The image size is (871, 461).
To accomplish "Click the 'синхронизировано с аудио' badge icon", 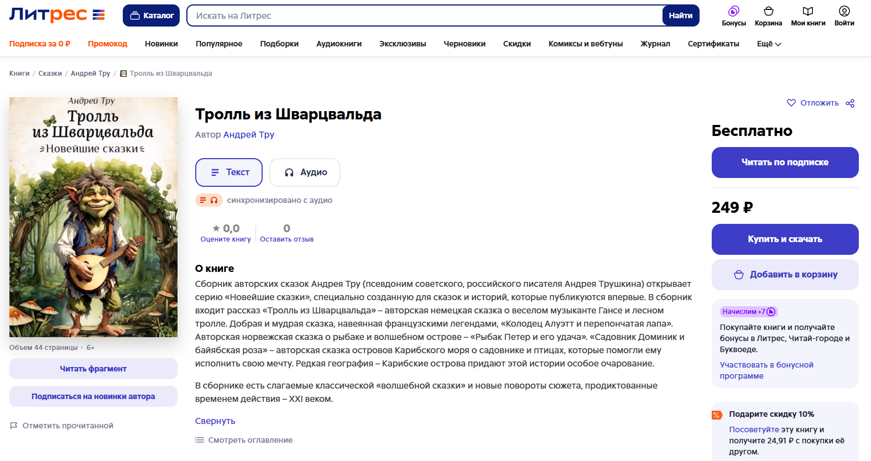I will (209, 200).
